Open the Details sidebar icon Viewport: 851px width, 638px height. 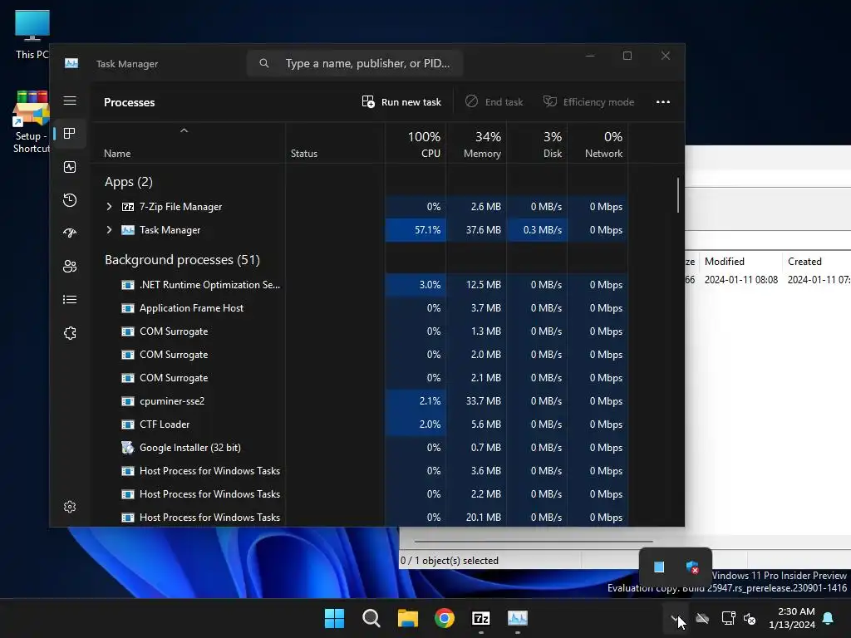[x=70, y=299]
